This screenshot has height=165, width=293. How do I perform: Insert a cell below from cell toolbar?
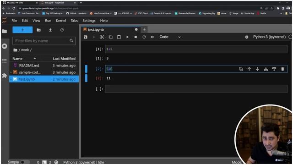click(274, 69)
